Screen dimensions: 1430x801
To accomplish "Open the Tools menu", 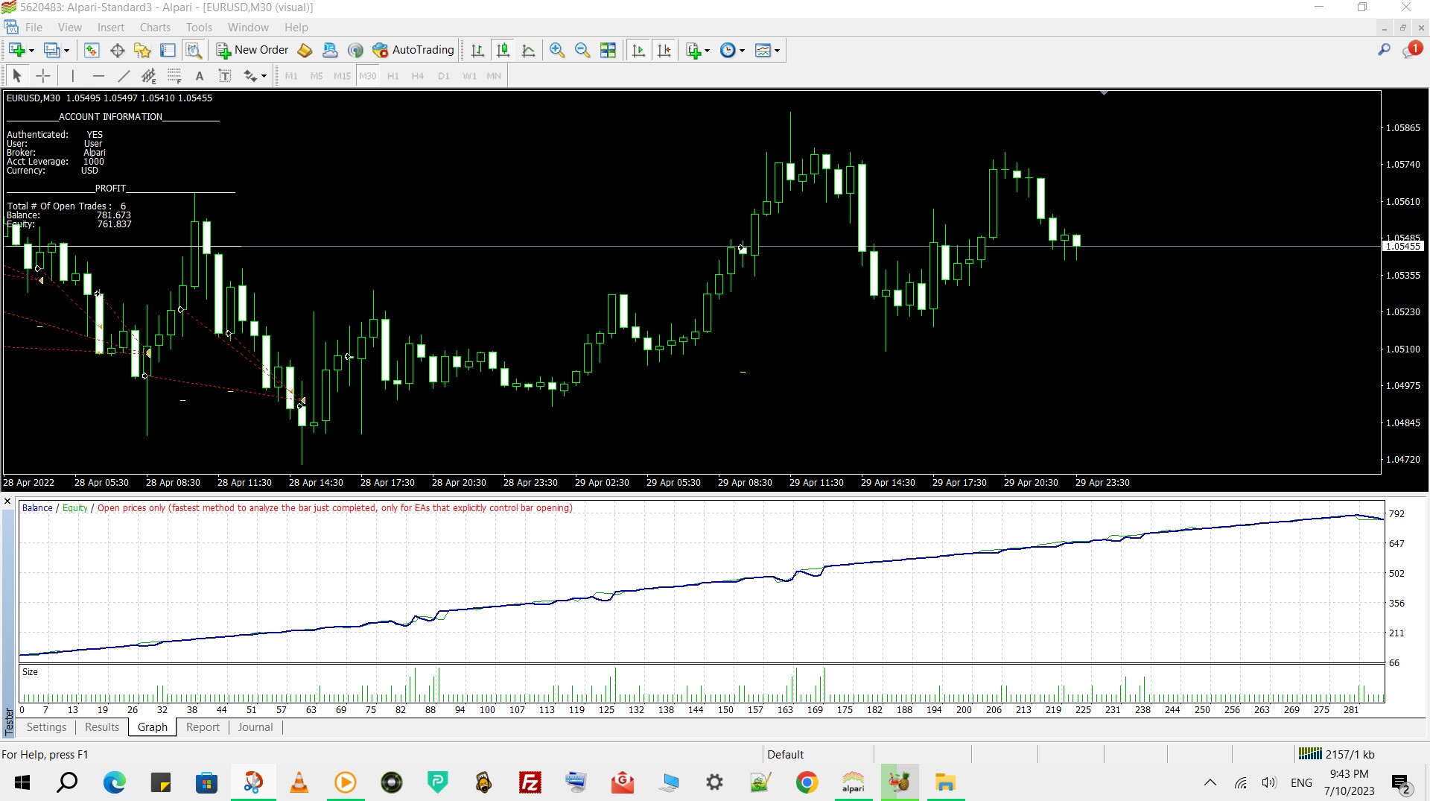I will point(199,28).
